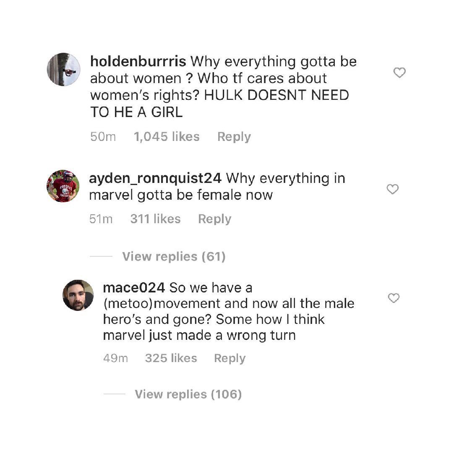View the 1,045 likes list
This screenshot has width=472, height=472.
pos(166,137)
